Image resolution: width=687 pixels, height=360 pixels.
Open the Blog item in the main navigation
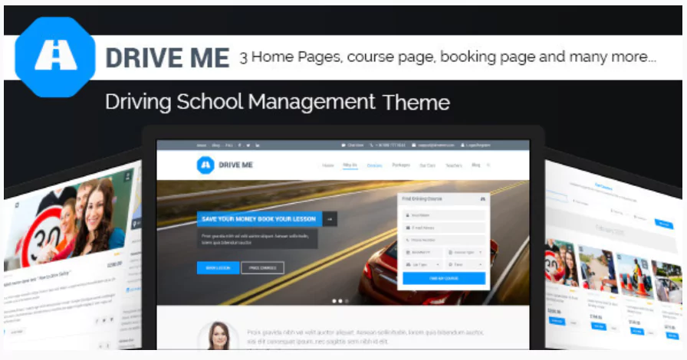click(x=476, y=165)
